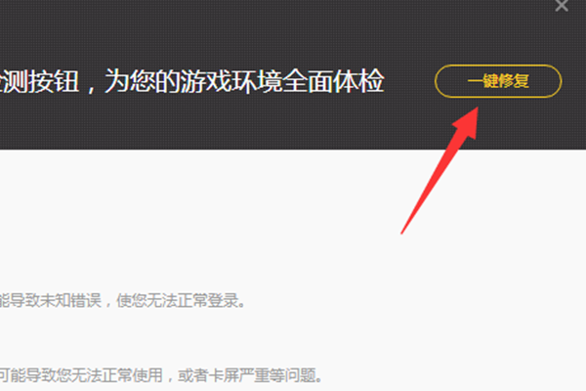The image size is (586, 391).
Task: Select the 导致未知错误 description text
Action: tap(55, 300)
